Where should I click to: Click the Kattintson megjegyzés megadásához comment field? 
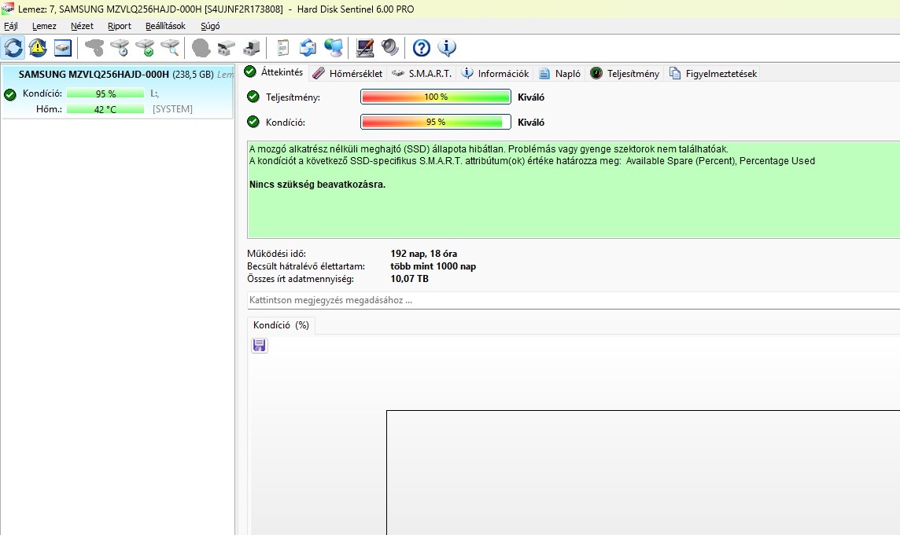coord(574,300)
